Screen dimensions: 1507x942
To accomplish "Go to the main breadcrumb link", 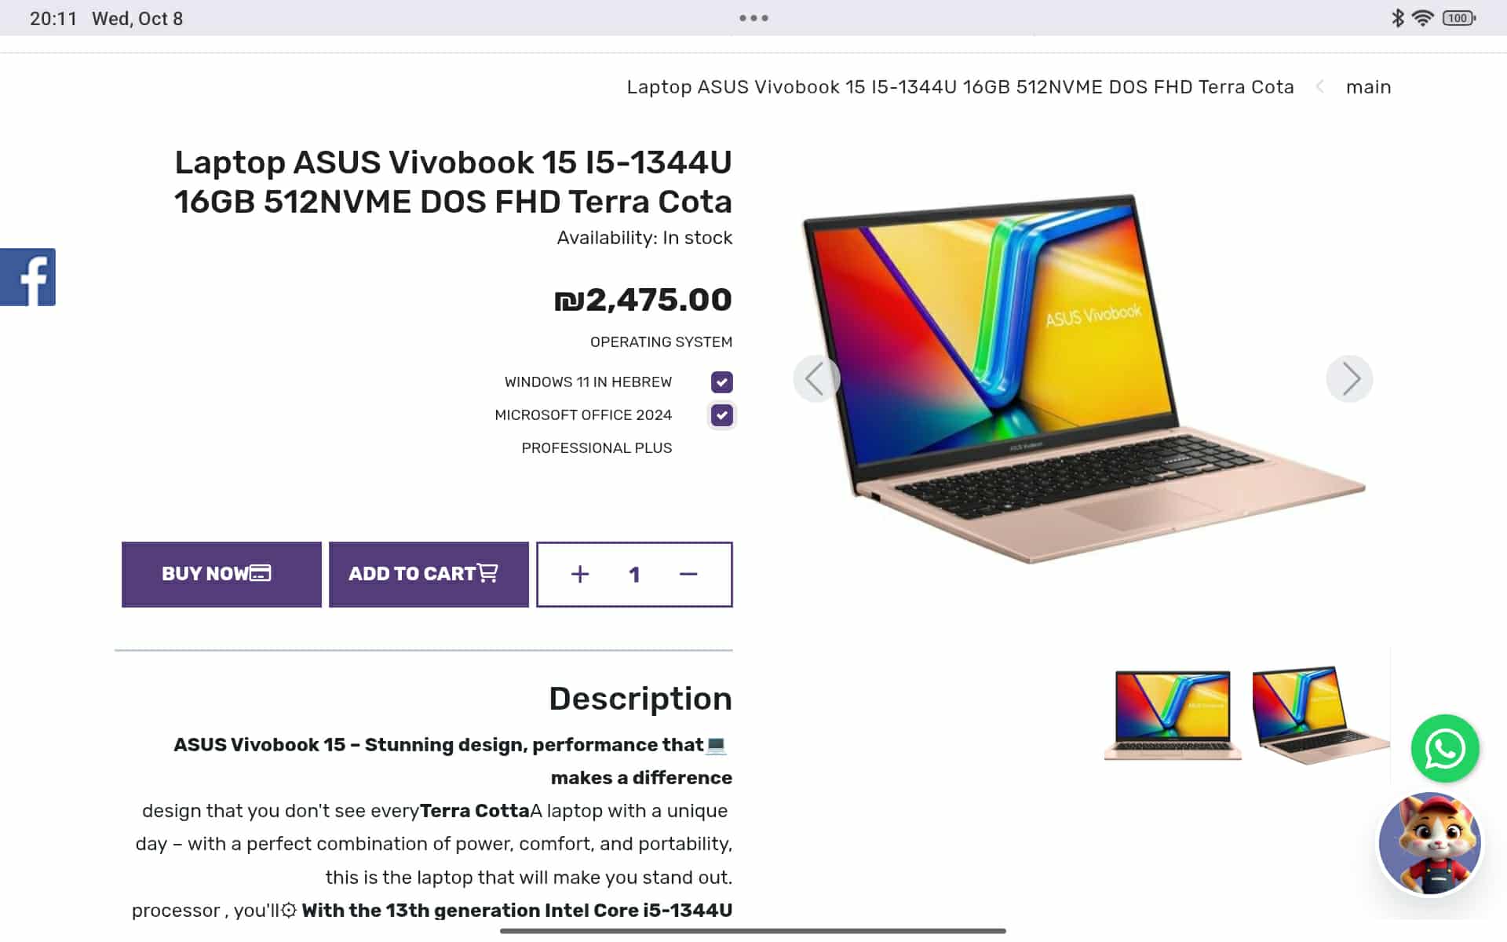I will (x=1368, y=87).
